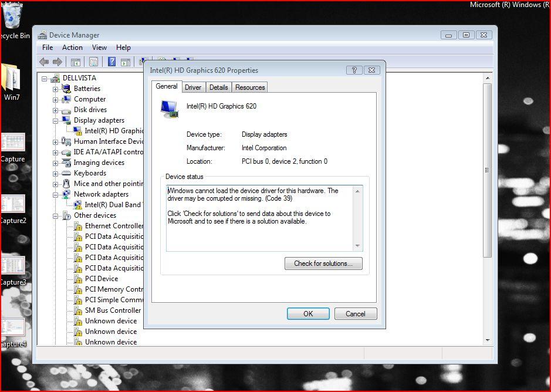Go back with the toolbar Back arrow
Image resolution: width=551 pixels, height=392 pixels.
(44, 62)
